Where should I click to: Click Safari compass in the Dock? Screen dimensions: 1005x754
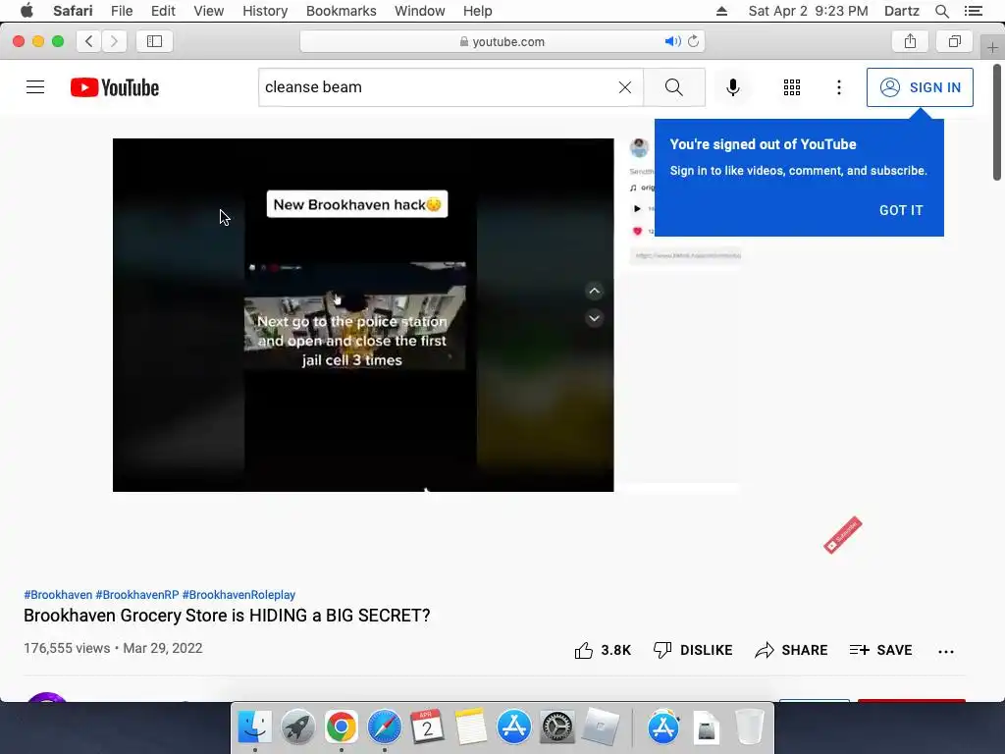coord(384,727)
